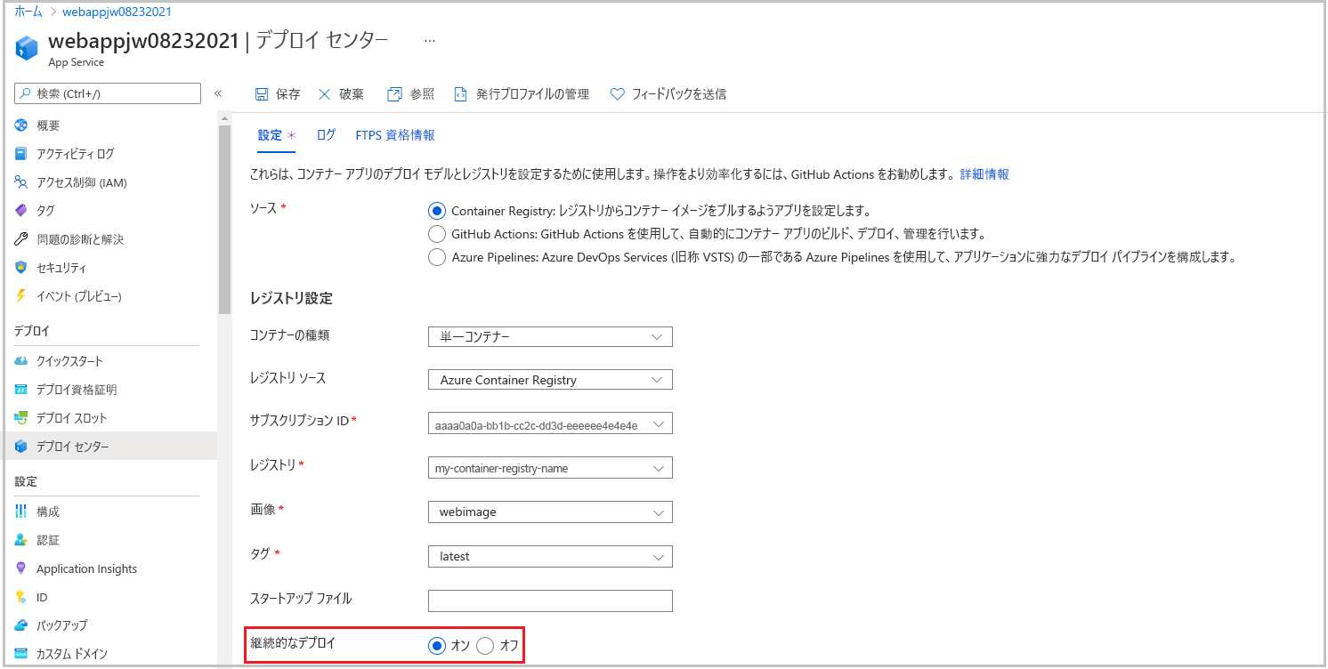This screenshot has height=669, width=1328.
Task: Set 継続的なデプロイ to オン
Action: point(436,646)
